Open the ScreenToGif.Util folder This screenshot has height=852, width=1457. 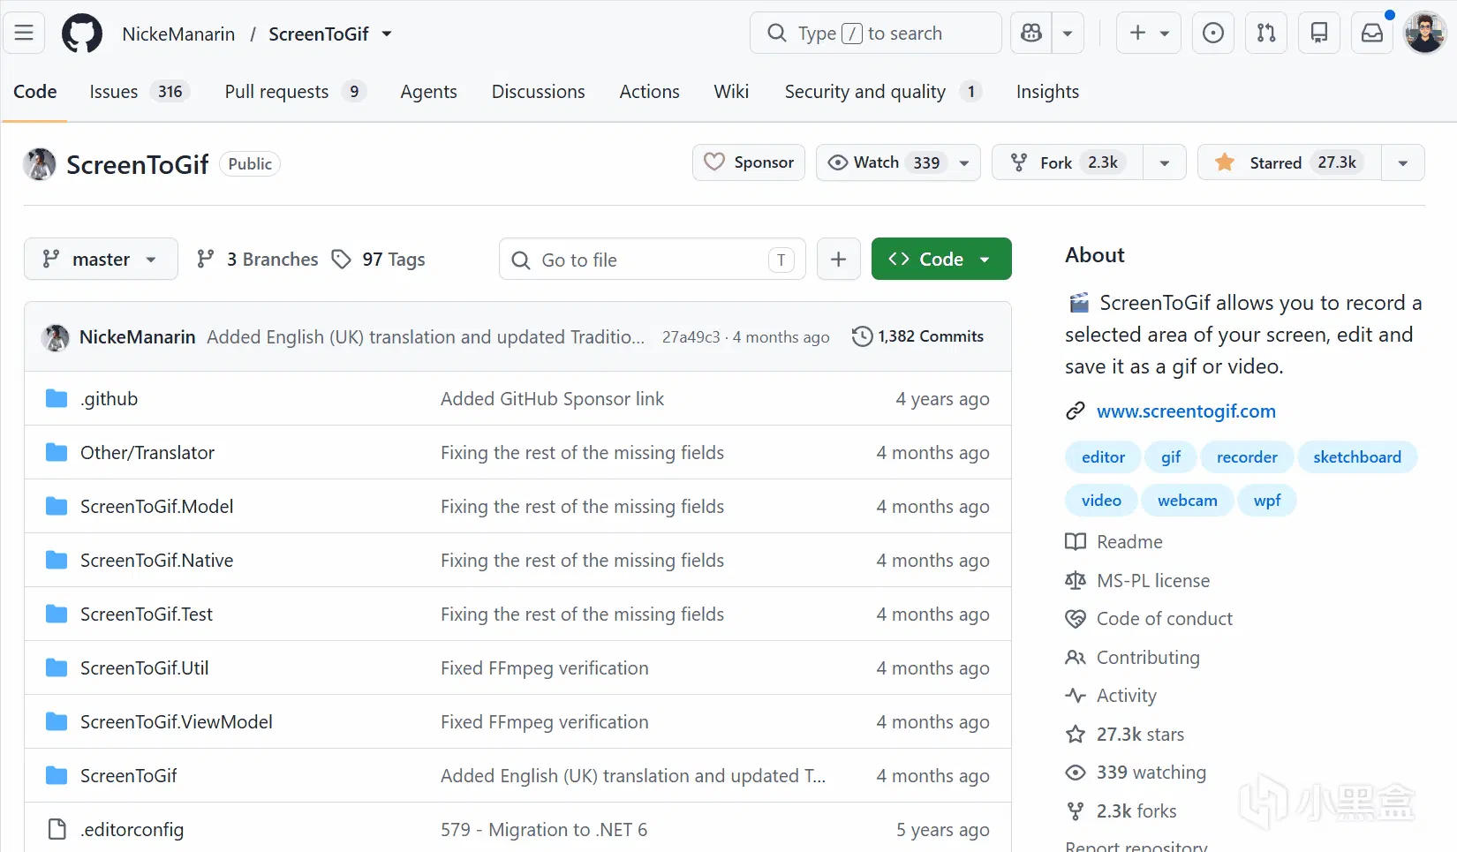[x=145, y=668]
